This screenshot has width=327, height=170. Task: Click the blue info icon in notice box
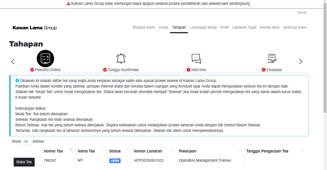(17, 81)
